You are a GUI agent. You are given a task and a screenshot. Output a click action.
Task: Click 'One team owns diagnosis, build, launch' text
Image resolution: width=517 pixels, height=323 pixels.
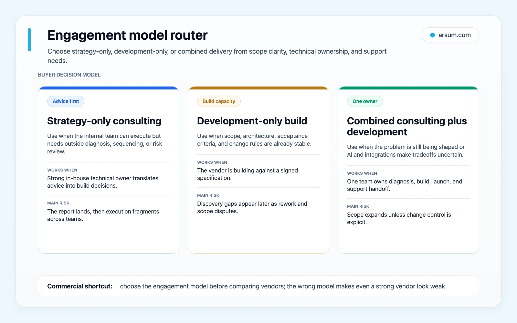coord(405,185)
